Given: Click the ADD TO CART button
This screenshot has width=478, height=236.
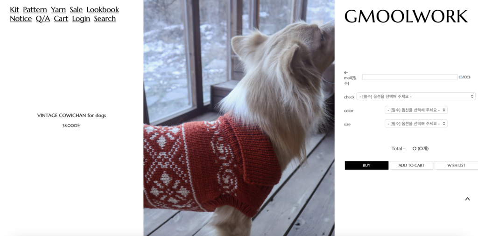Looking at the screenshot, I should [x=411, y=166].
